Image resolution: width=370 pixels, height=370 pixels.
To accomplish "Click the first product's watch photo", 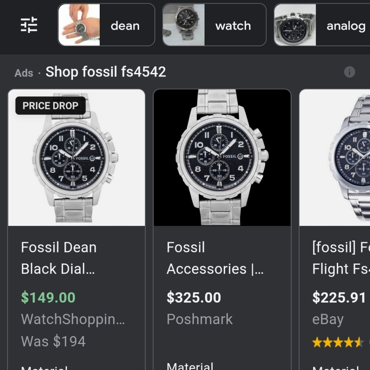I will point(77,158).
